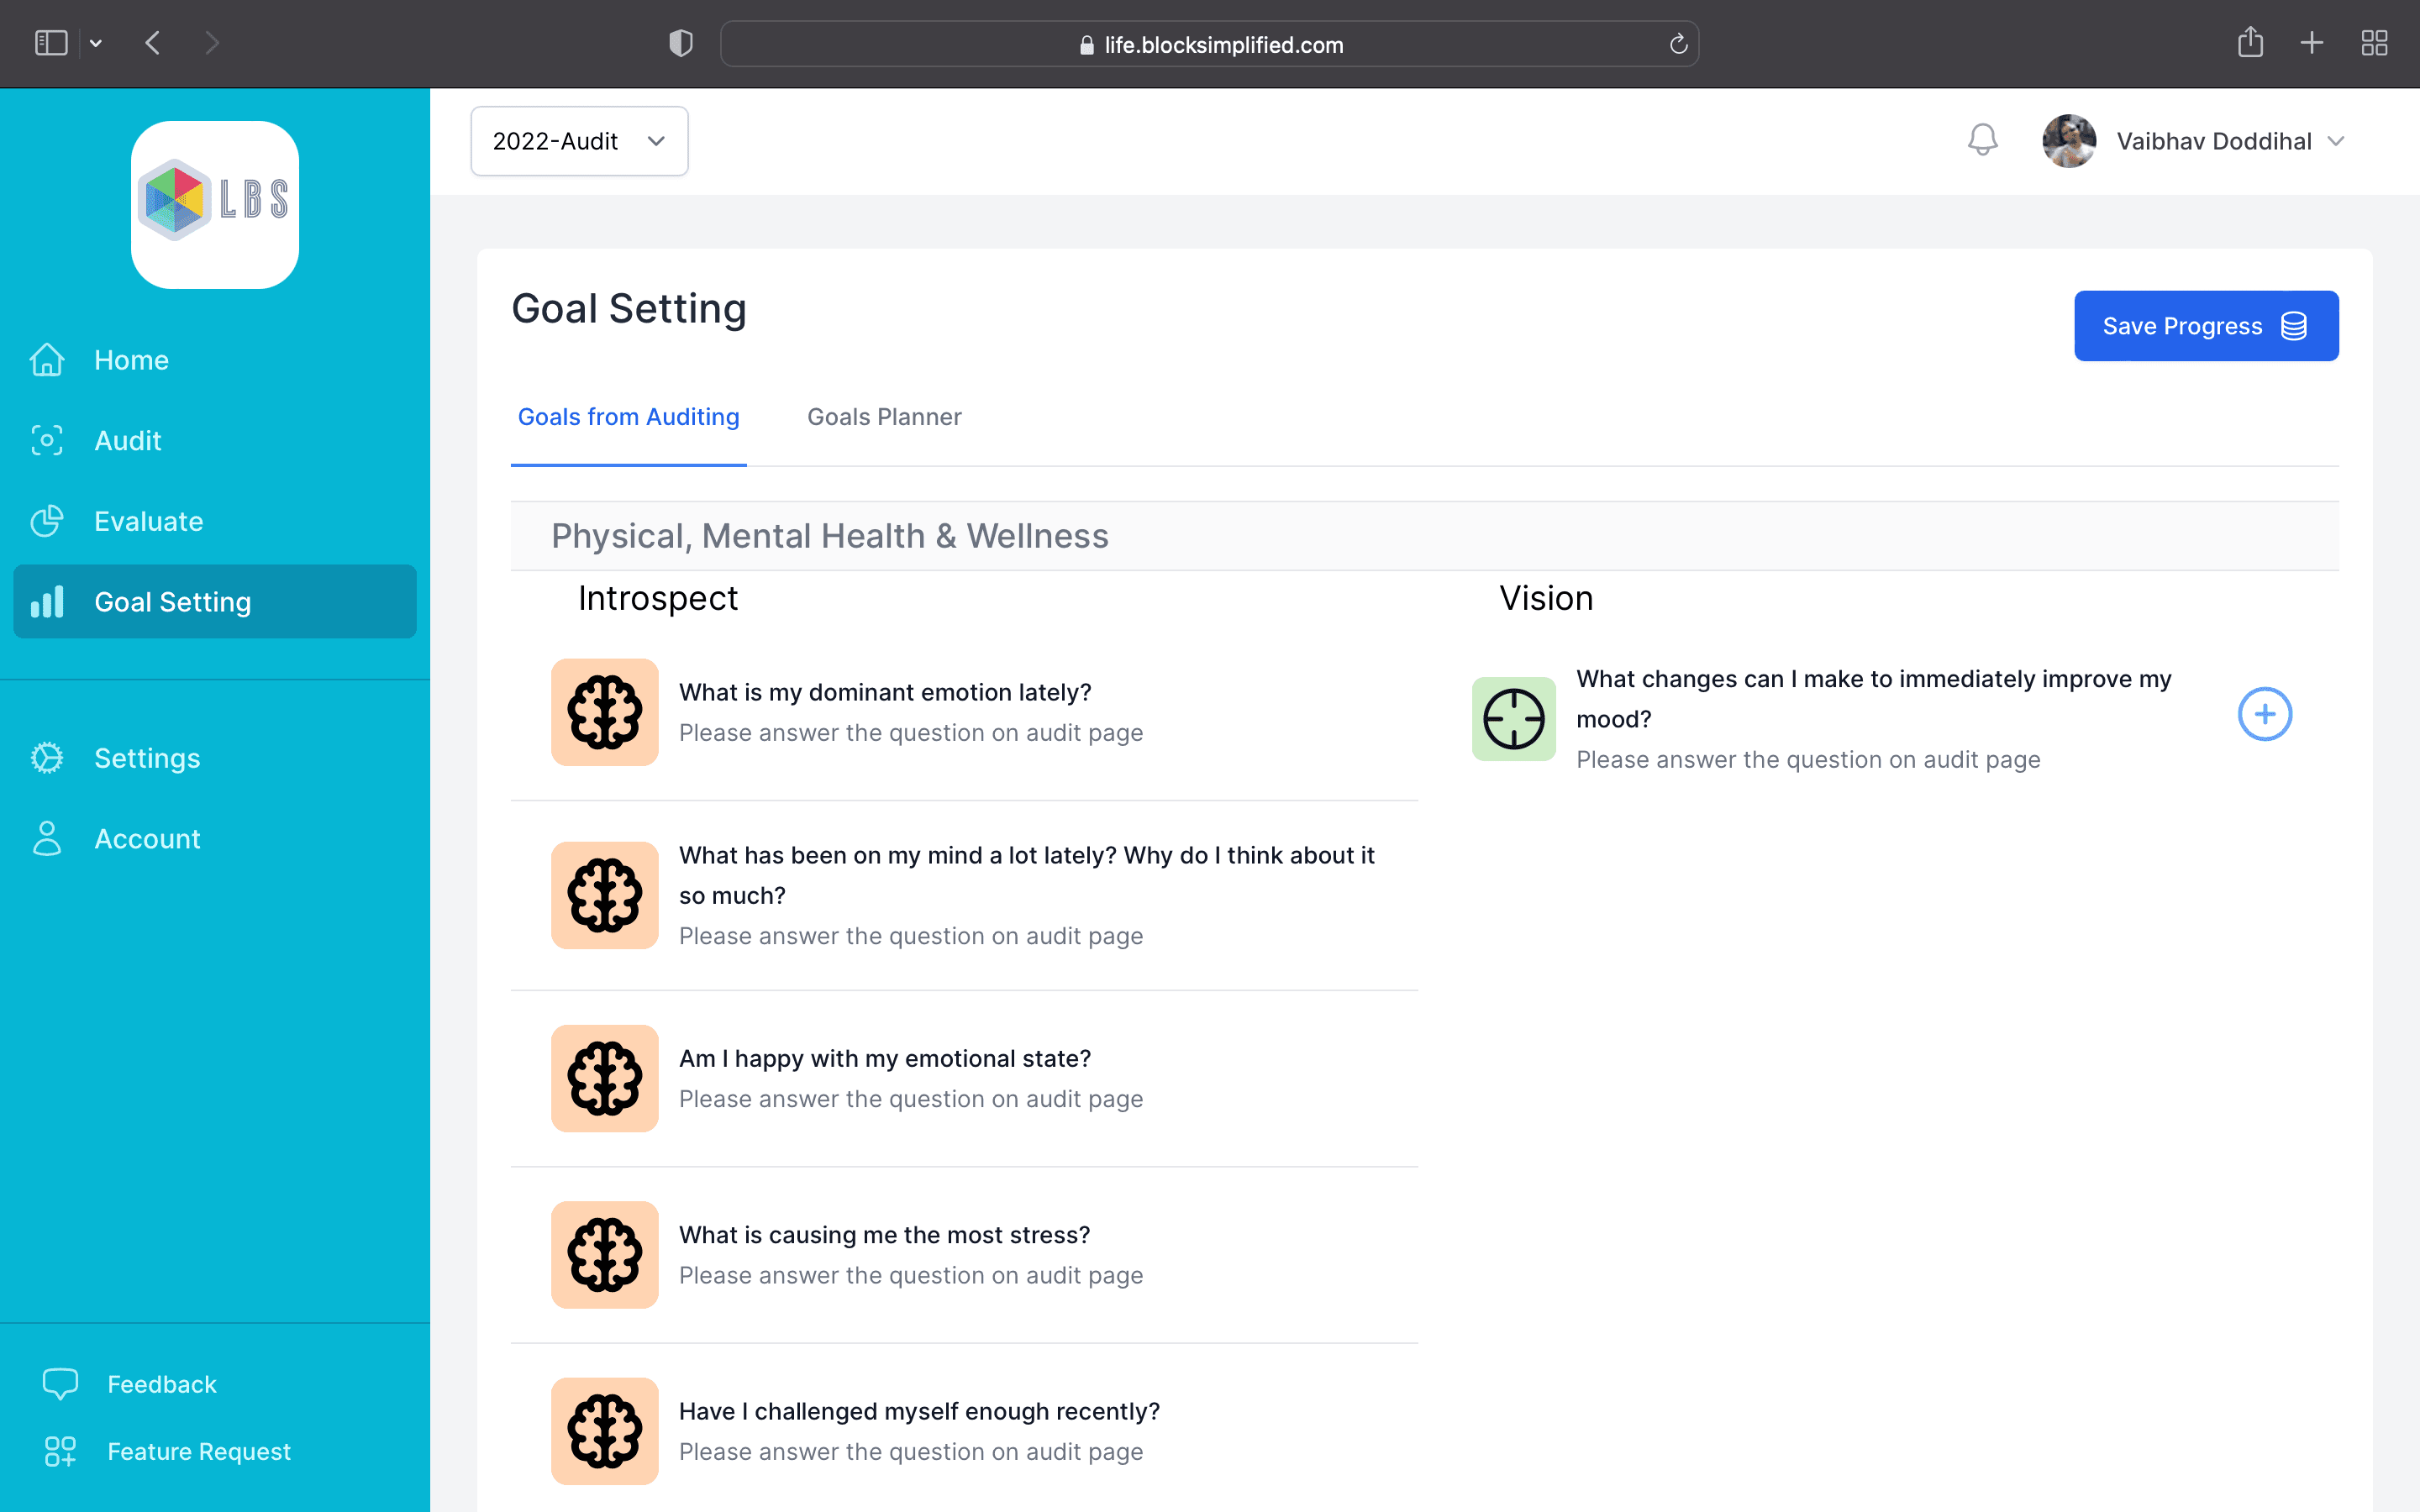Click 'Have I challenged myself enough recently?'
Viewport: 2420px width, 1512px height.
919,1411
